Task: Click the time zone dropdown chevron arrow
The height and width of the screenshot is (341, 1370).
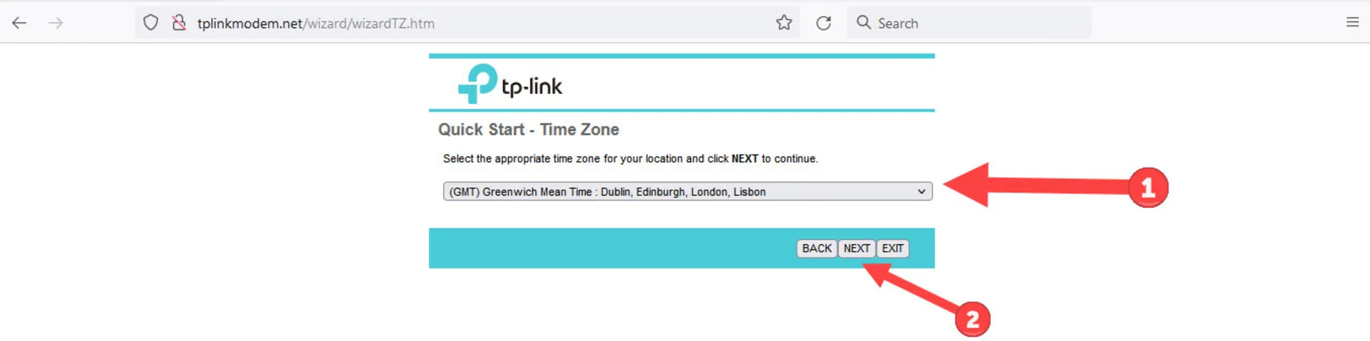Action: tap(921, 192)
